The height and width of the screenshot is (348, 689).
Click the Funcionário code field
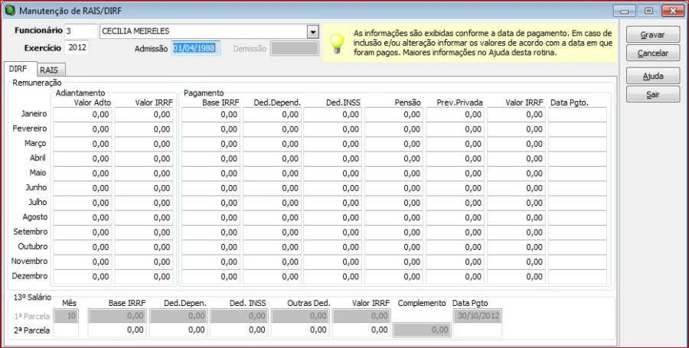coord(81,31)
